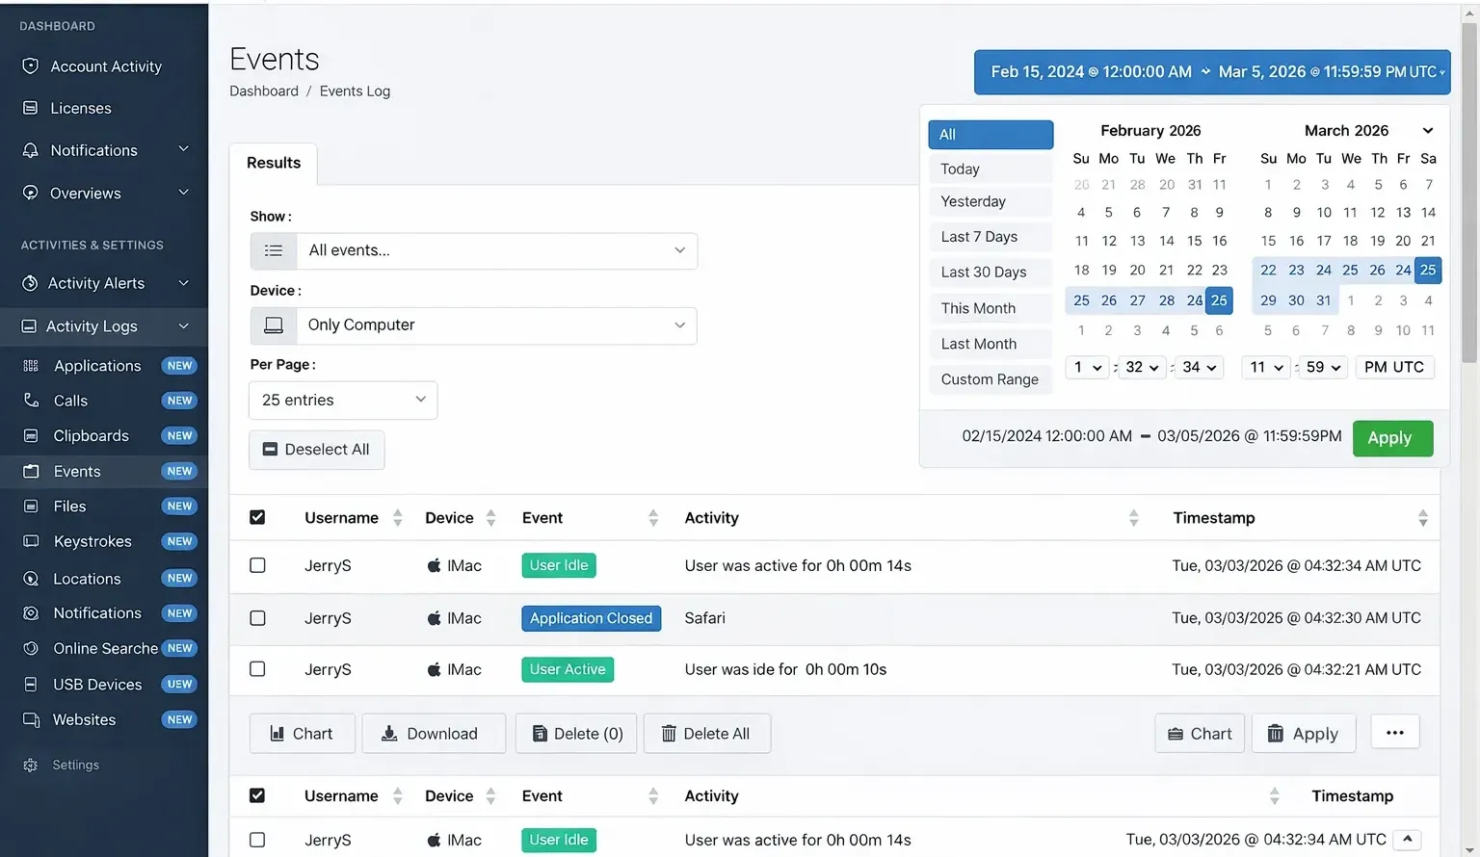
Task: Expand the Overviews sidebar menu
Action: (86, 193)
